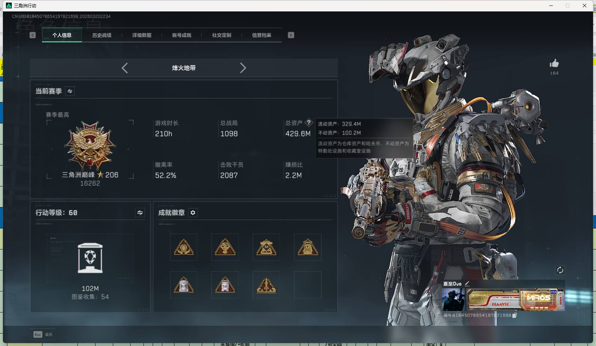
Task: Click the 图鉴收集: 54 text
Action: [x=90, y=297]
